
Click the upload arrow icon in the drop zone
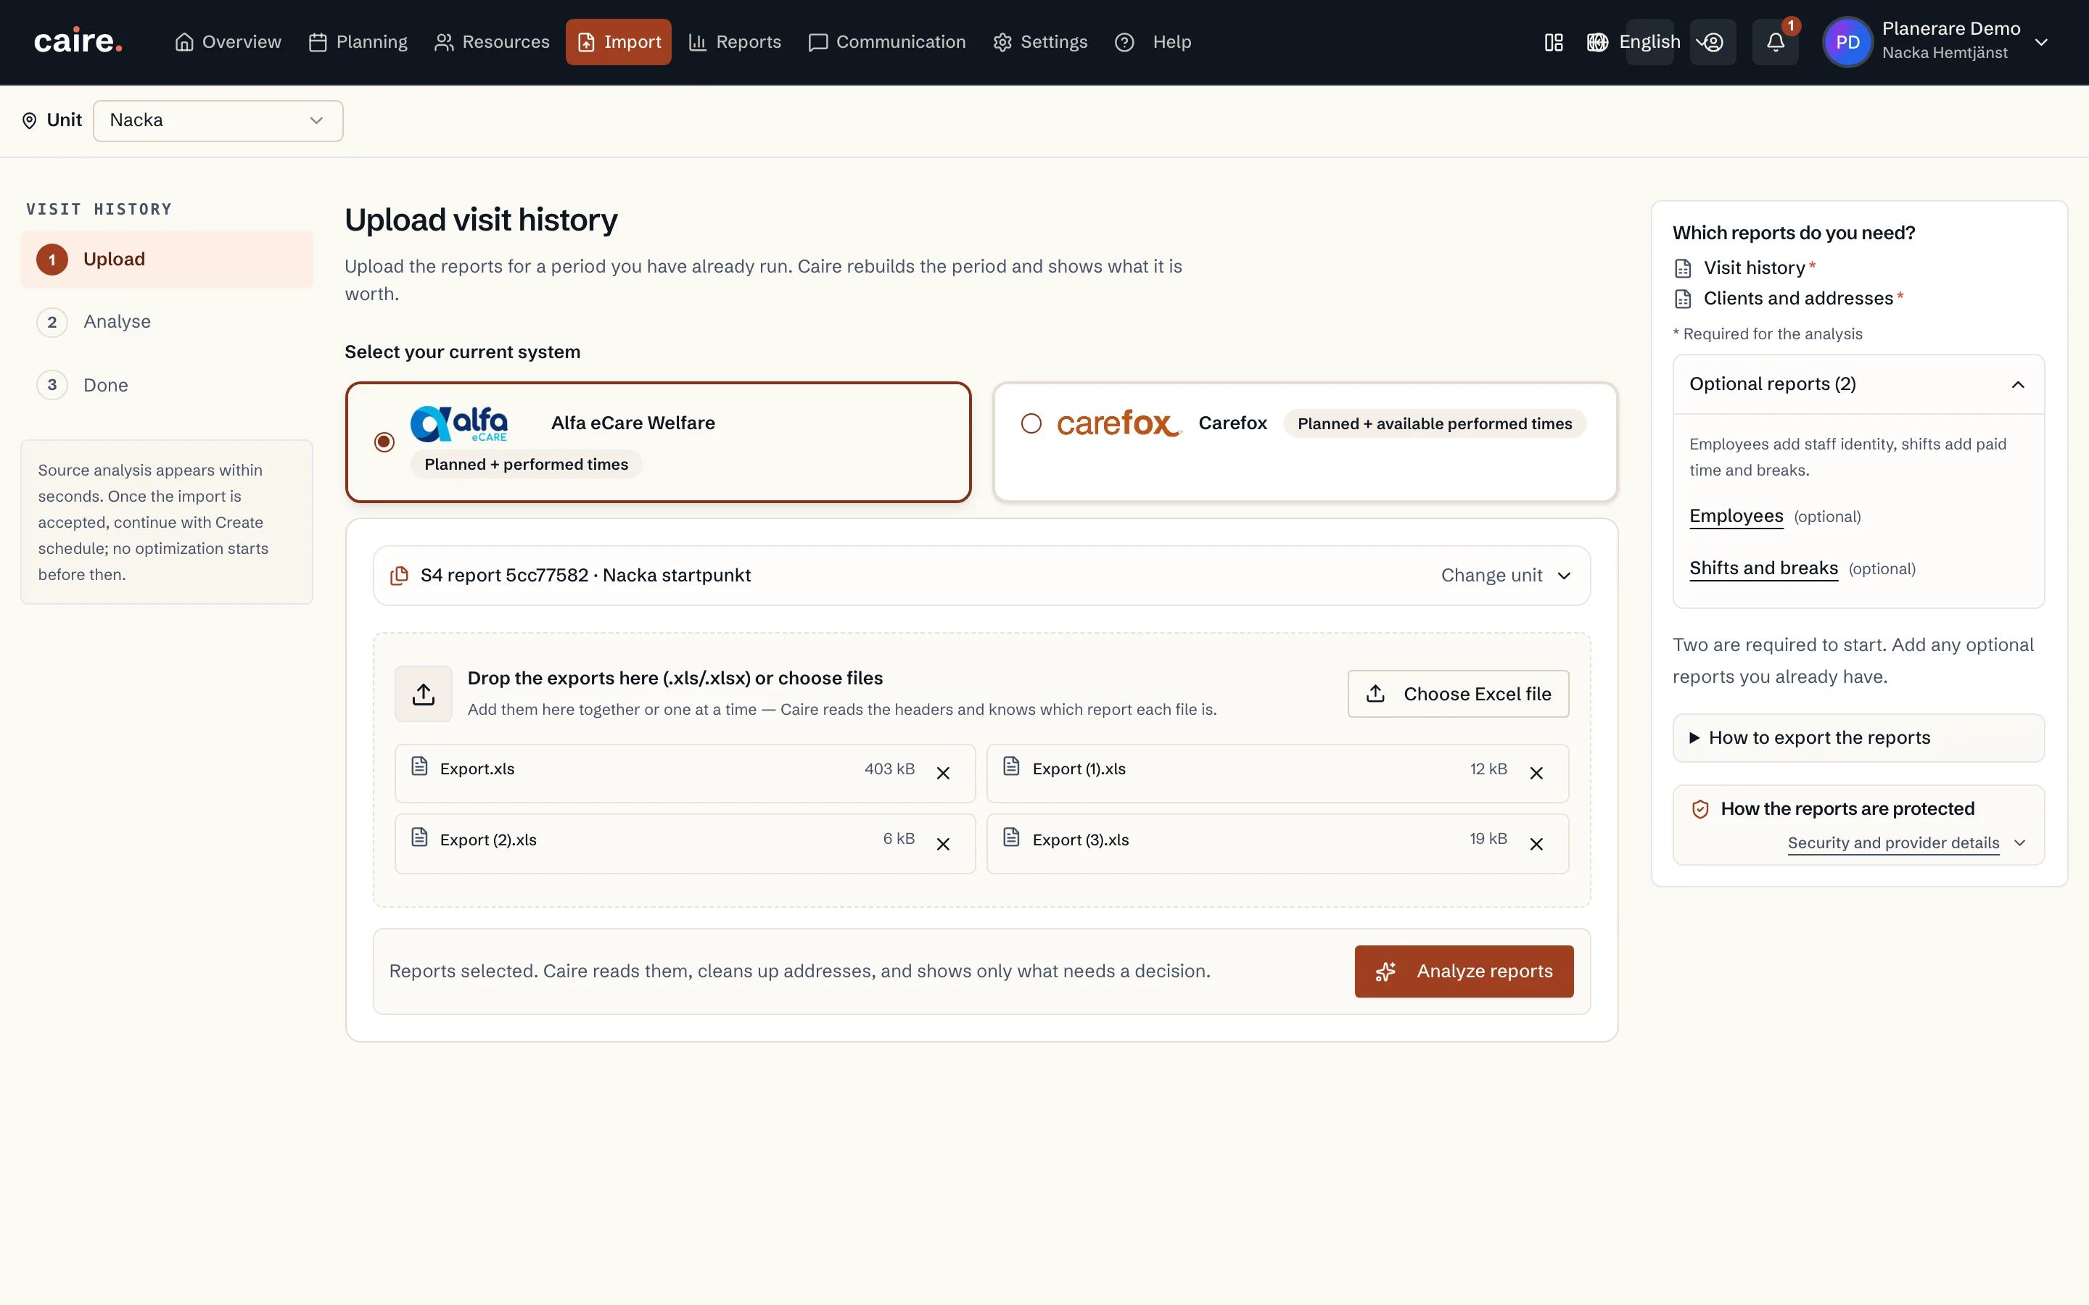point(423,694)
